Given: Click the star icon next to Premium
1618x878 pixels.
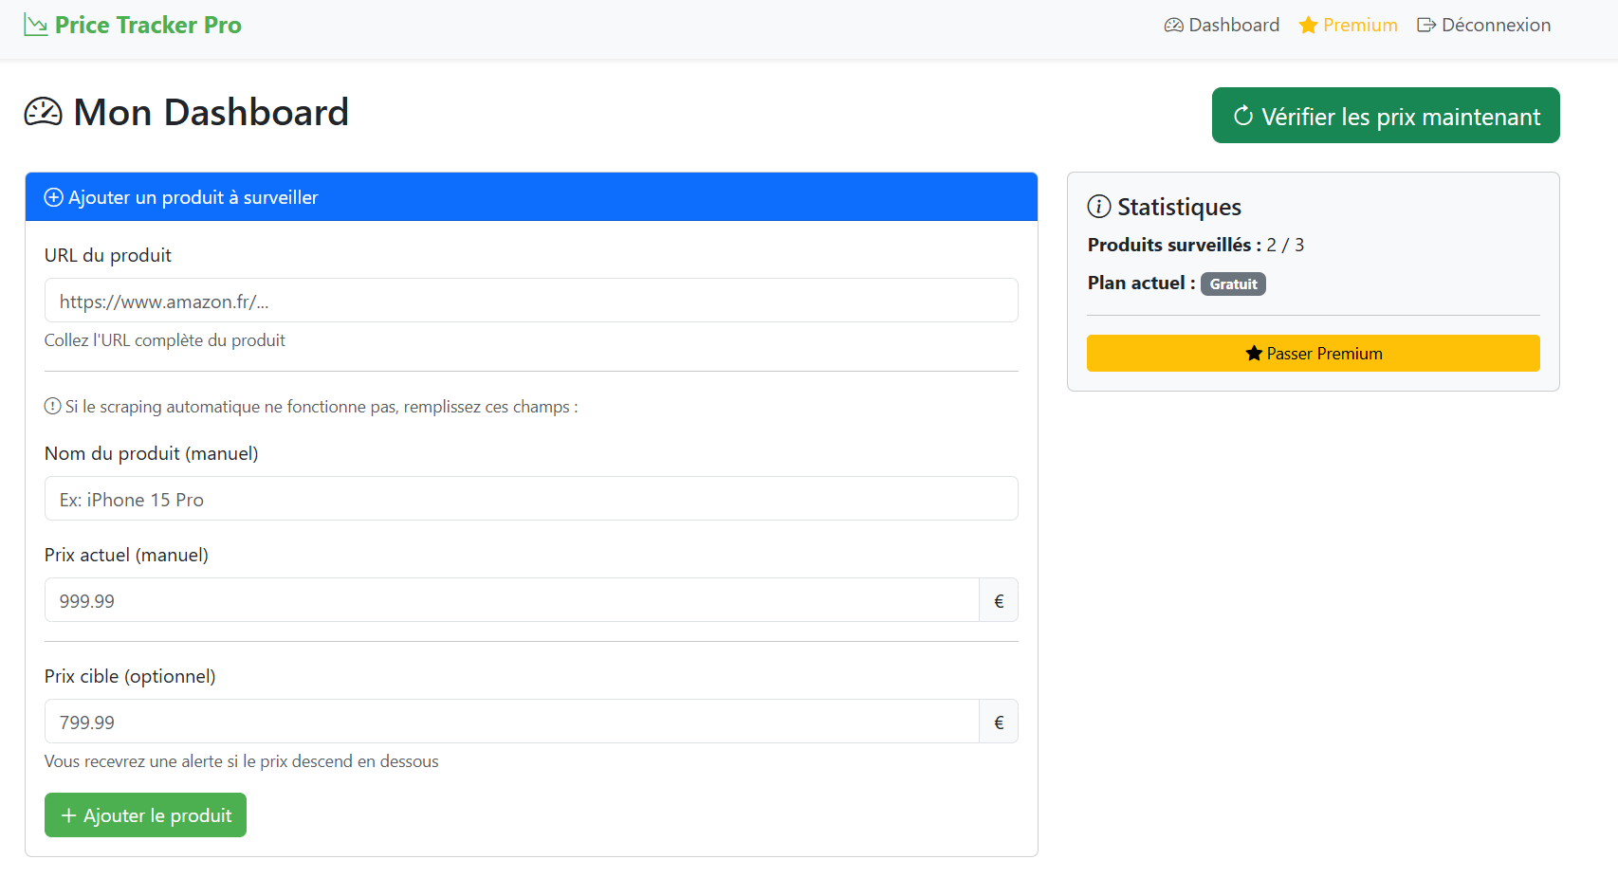Looking at the screenshot, I should pos(1308,25).
